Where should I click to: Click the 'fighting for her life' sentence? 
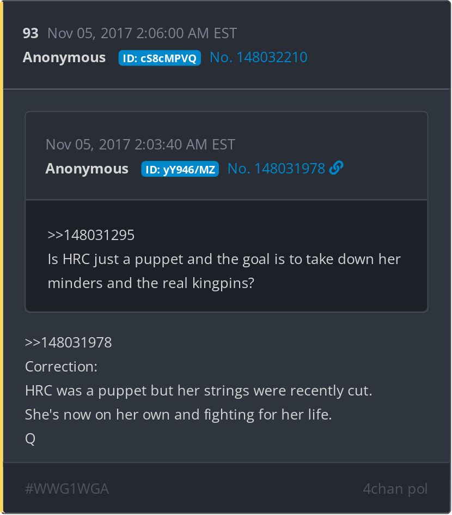pos(179,415)
